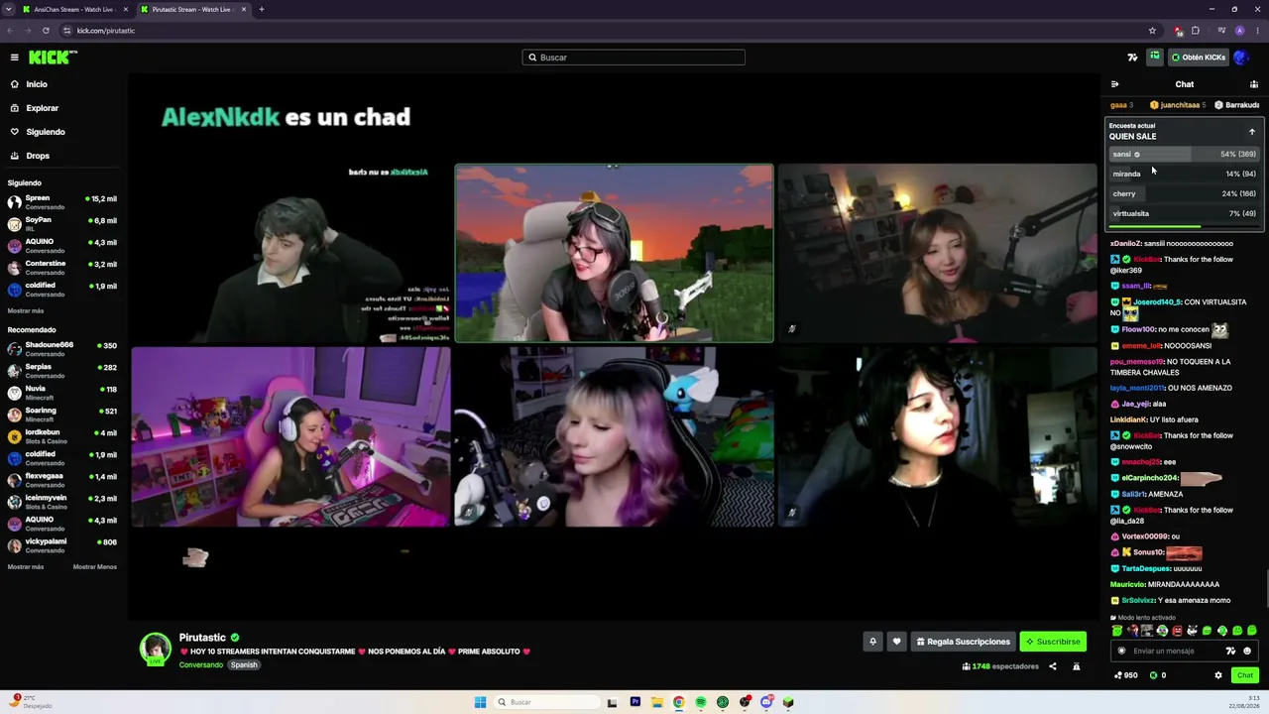Click the translate icon in message box

point(1230,652)
